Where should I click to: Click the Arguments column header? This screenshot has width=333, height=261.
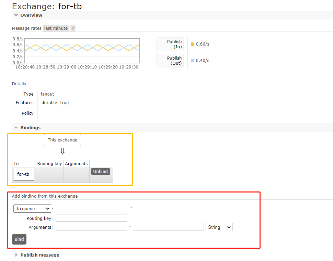(77, 163)
